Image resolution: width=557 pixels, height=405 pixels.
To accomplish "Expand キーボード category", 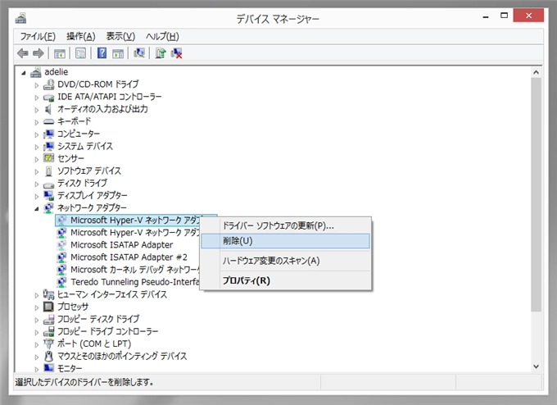I will point(37,122).
